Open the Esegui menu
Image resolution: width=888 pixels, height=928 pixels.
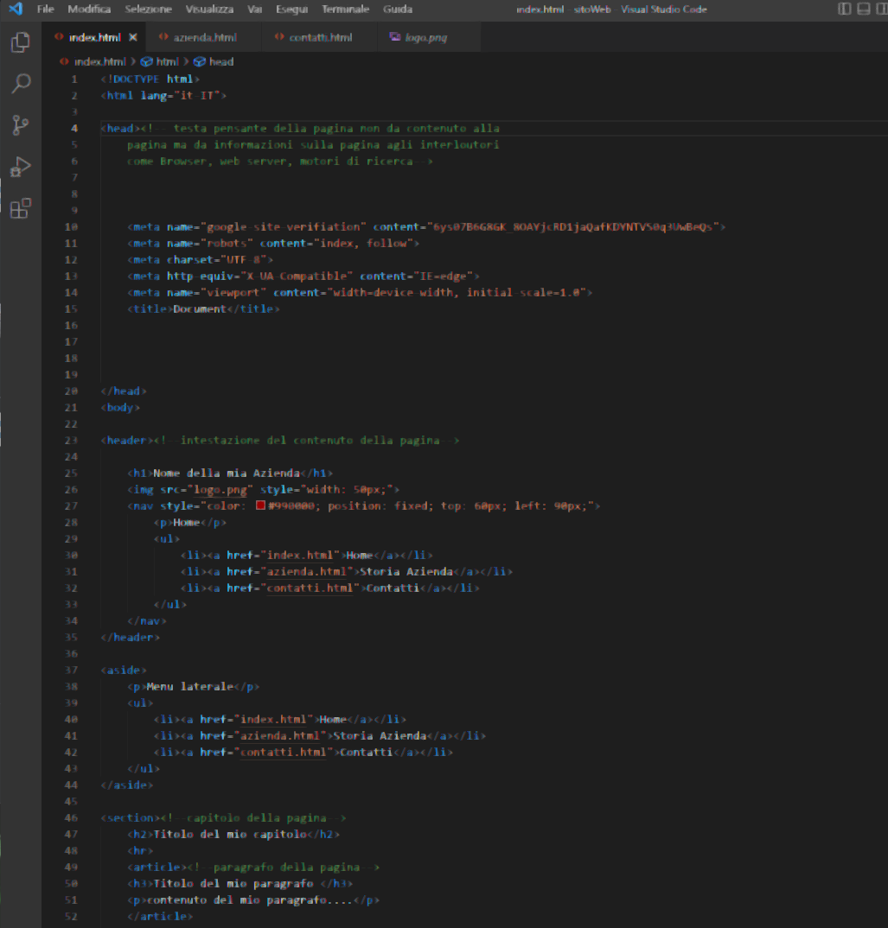(x=291, y=9)
